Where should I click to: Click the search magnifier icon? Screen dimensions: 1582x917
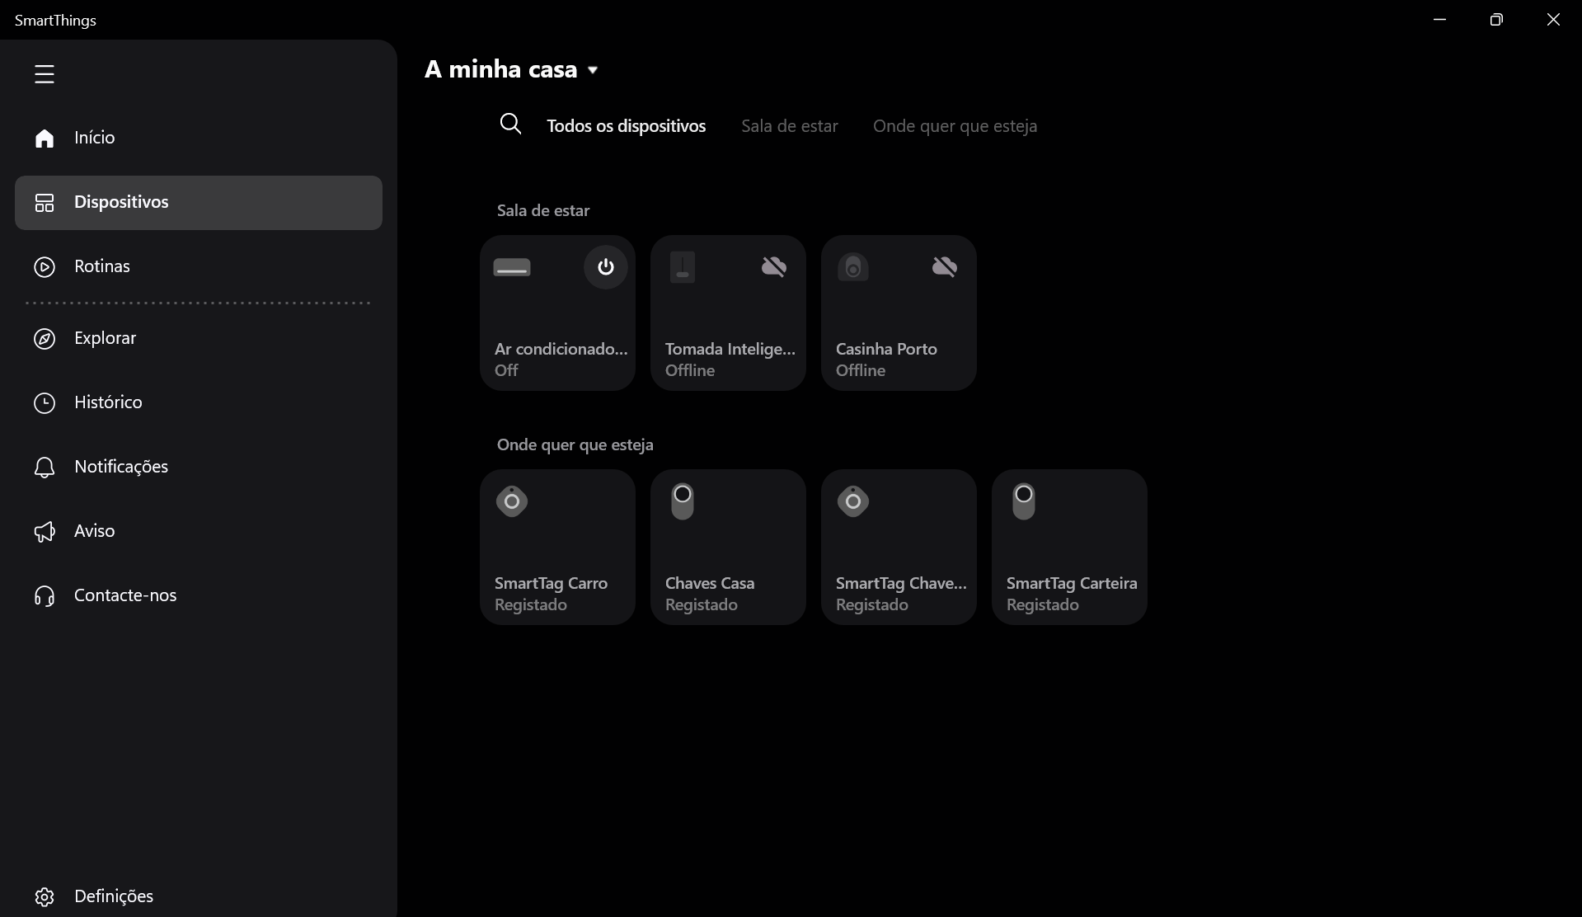[510, 125]
